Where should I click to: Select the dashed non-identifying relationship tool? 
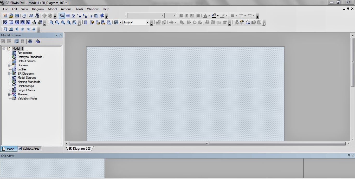point(91,16)
